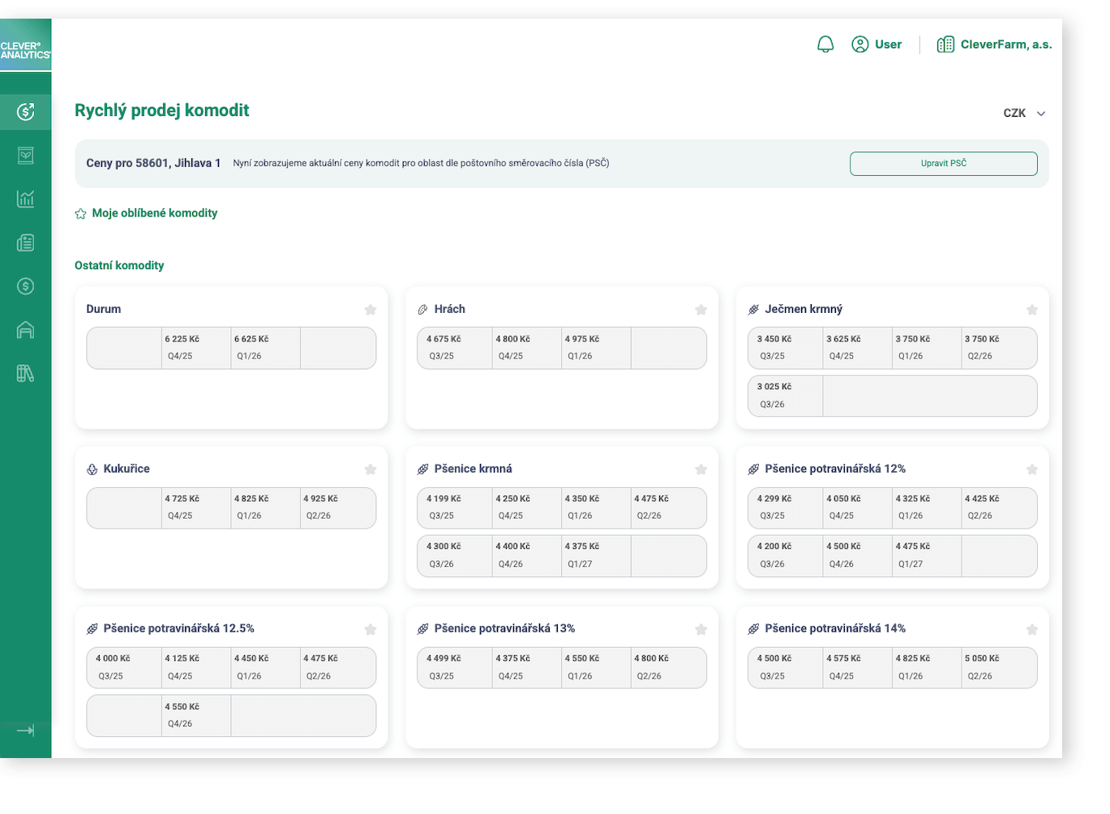This screenshot has width=1110, height=814.
Task: Open the notifications bell
Action: [825, 45]
